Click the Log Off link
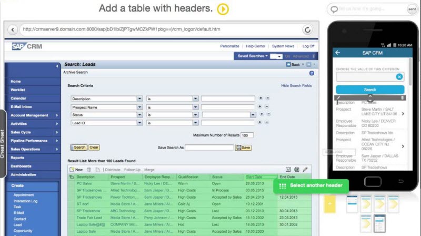Viewport: 421px width, 236px height. [308, 46]
